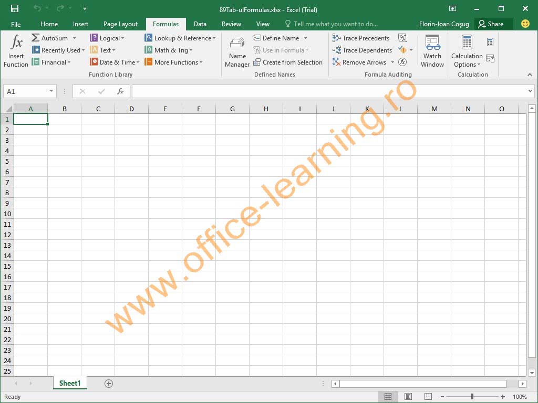The width and height of the screenshot is (538, 403).
Task: Select the Sheet1 tab
Action: [70, 383]
